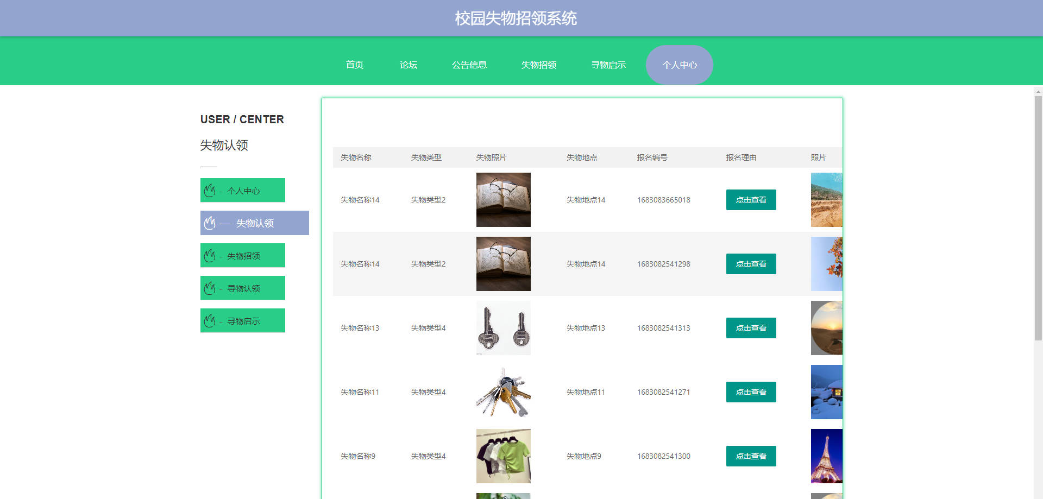Viewport: 1043px width, 499px height.
Task: Open sidebar 个人中心 entry
Action: (x=243, y=190)
